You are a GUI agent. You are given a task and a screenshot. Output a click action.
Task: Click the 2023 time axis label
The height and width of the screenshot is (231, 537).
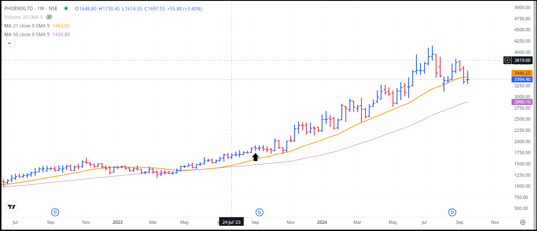[x=118, y=222]
